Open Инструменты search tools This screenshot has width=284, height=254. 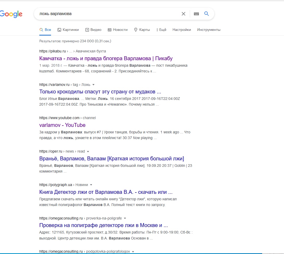click(209, 30)
